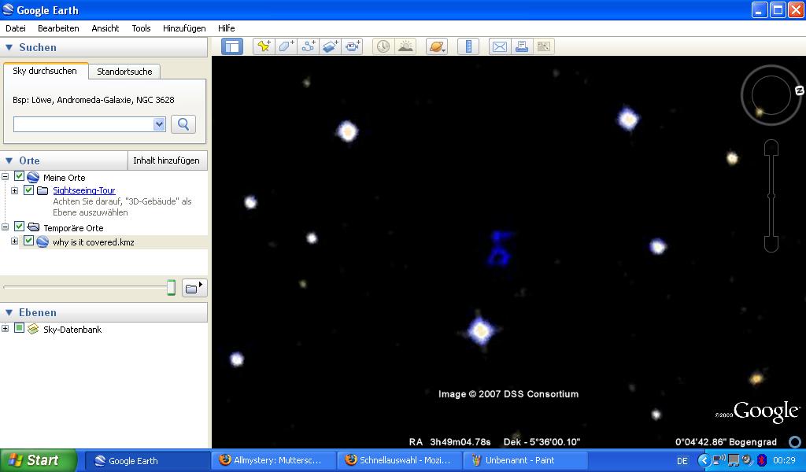Email the current view (envelope icon)
This screenshot has height=472, width=806.
(x=500, y=46)
